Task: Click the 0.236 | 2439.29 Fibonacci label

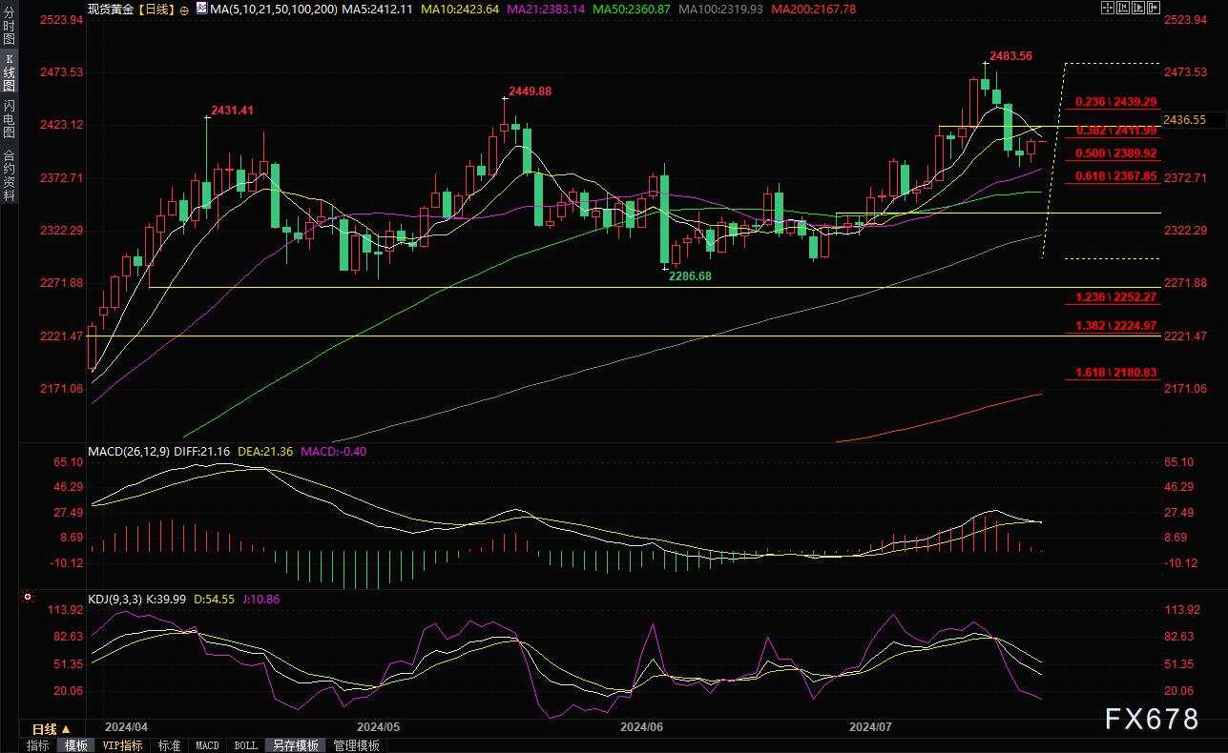Action: click(x=1115, y=101)
